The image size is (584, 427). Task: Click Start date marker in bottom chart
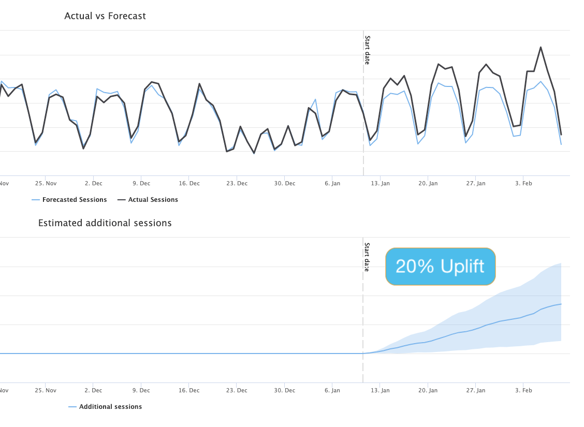pyautogui.click(x=367, y=257)
